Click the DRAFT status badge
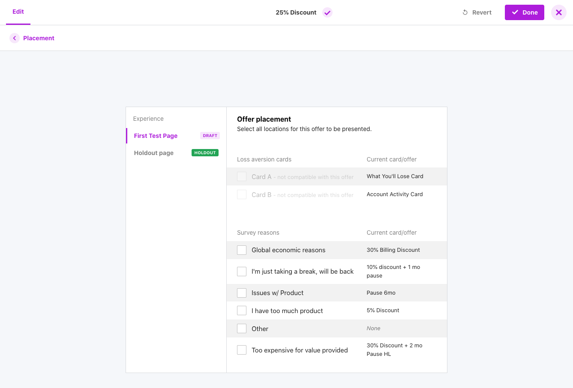 click(210, 136)
